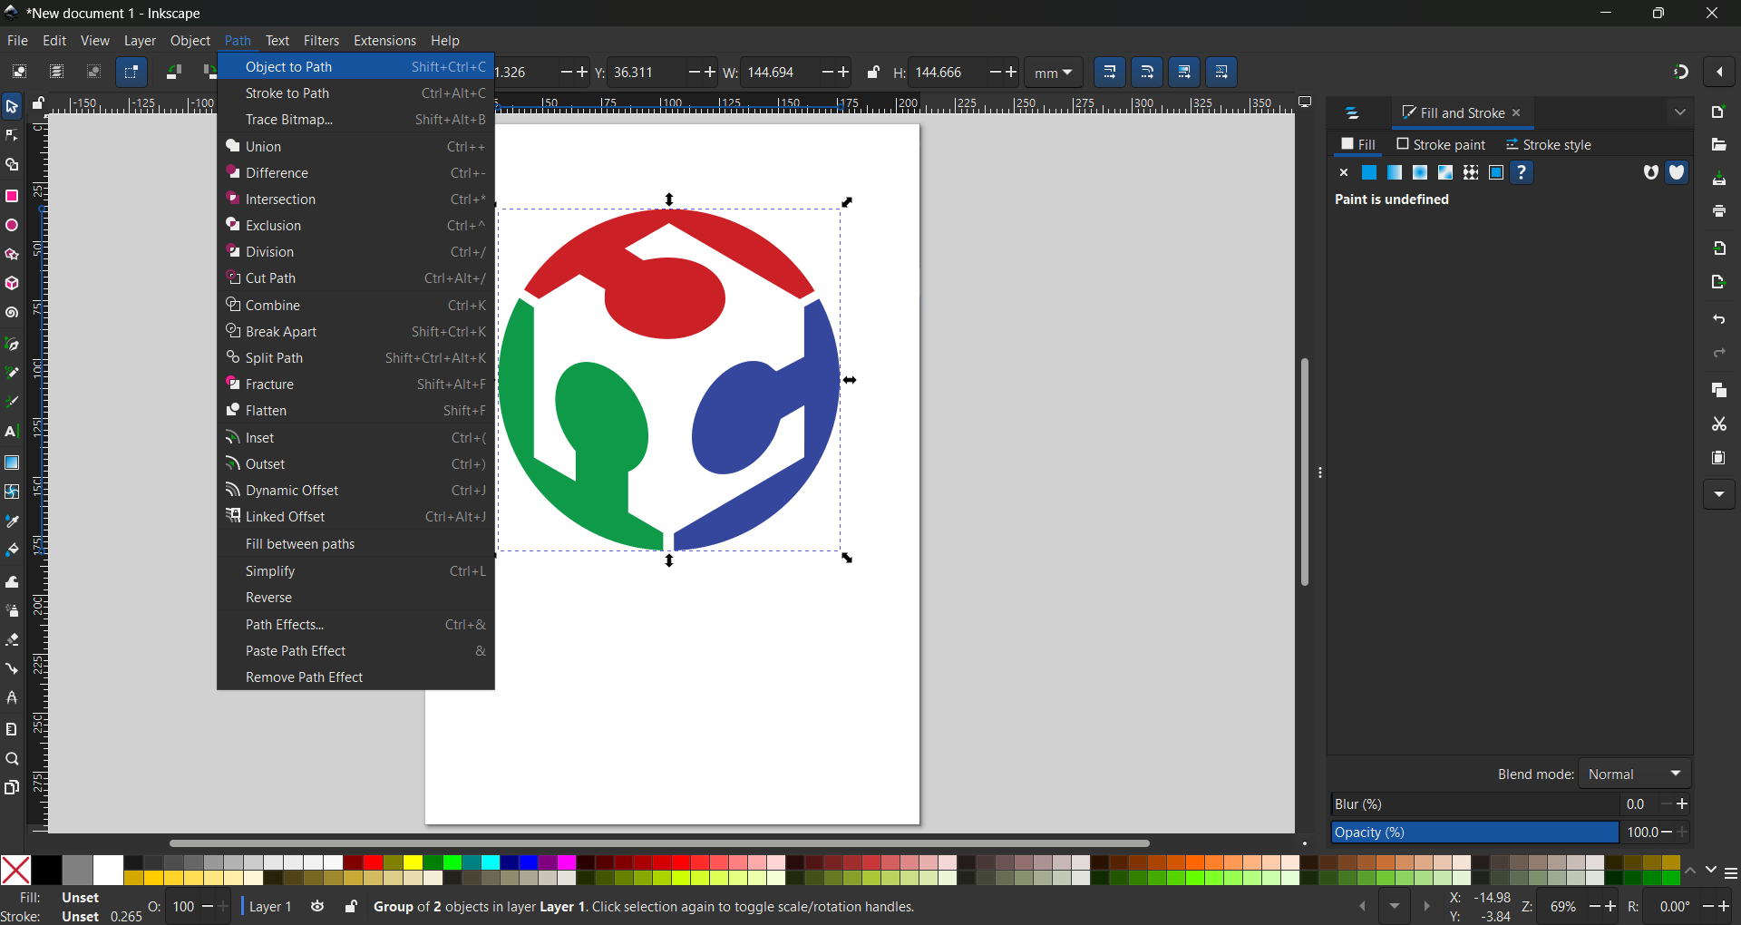Select the Star and polygon tool
Image resolution: width=1741 pixels, height=925 pixels.
pyautogui.click(x=12, y=255)
